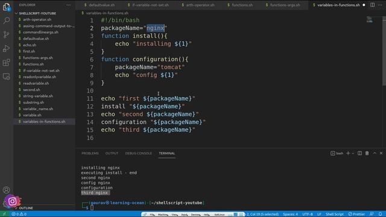Open the remote window indicator
The width and height of the screenshot is (386, 217).
4,214
